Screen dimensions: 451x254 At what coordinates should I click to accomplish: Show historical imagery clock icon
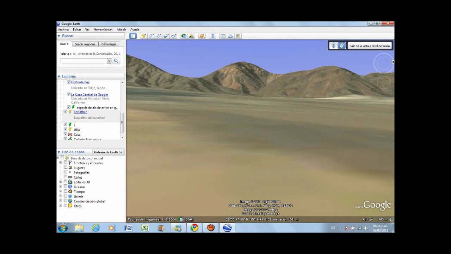pos(184,36)
